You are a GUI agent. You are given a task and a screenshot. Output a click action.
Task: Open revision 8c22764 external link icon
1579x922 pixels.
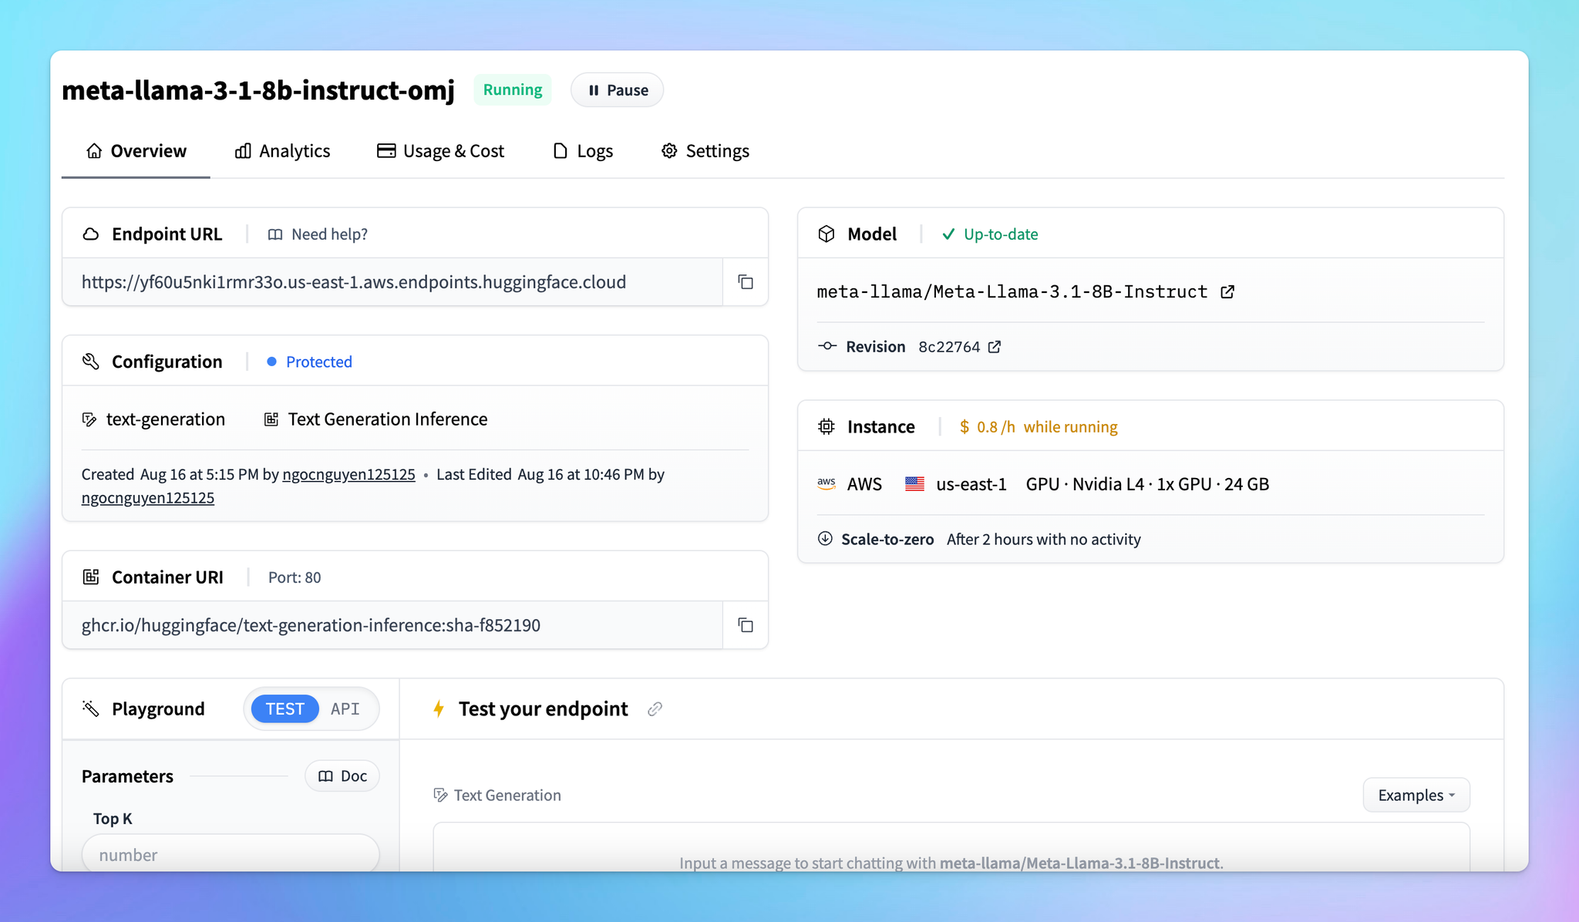coord(995,347)
